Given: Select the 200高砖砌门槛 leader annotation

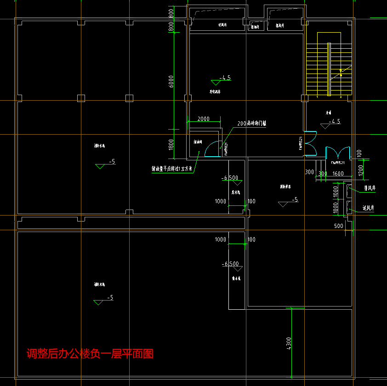Looking at the screenshot, I should point(252,124).
